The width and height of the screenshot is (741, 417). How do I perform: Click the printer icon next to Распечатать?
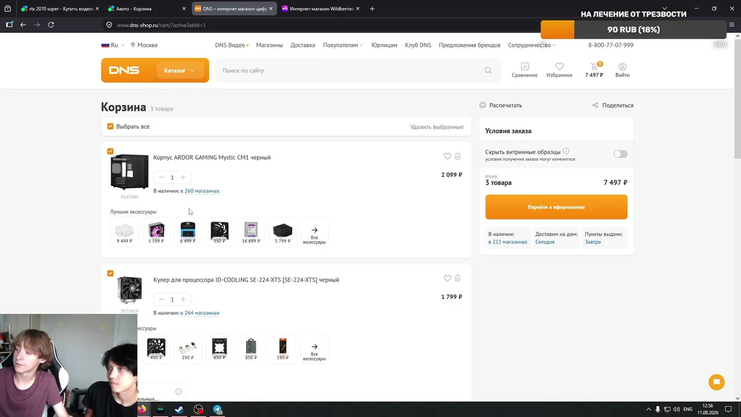[483, 105]
